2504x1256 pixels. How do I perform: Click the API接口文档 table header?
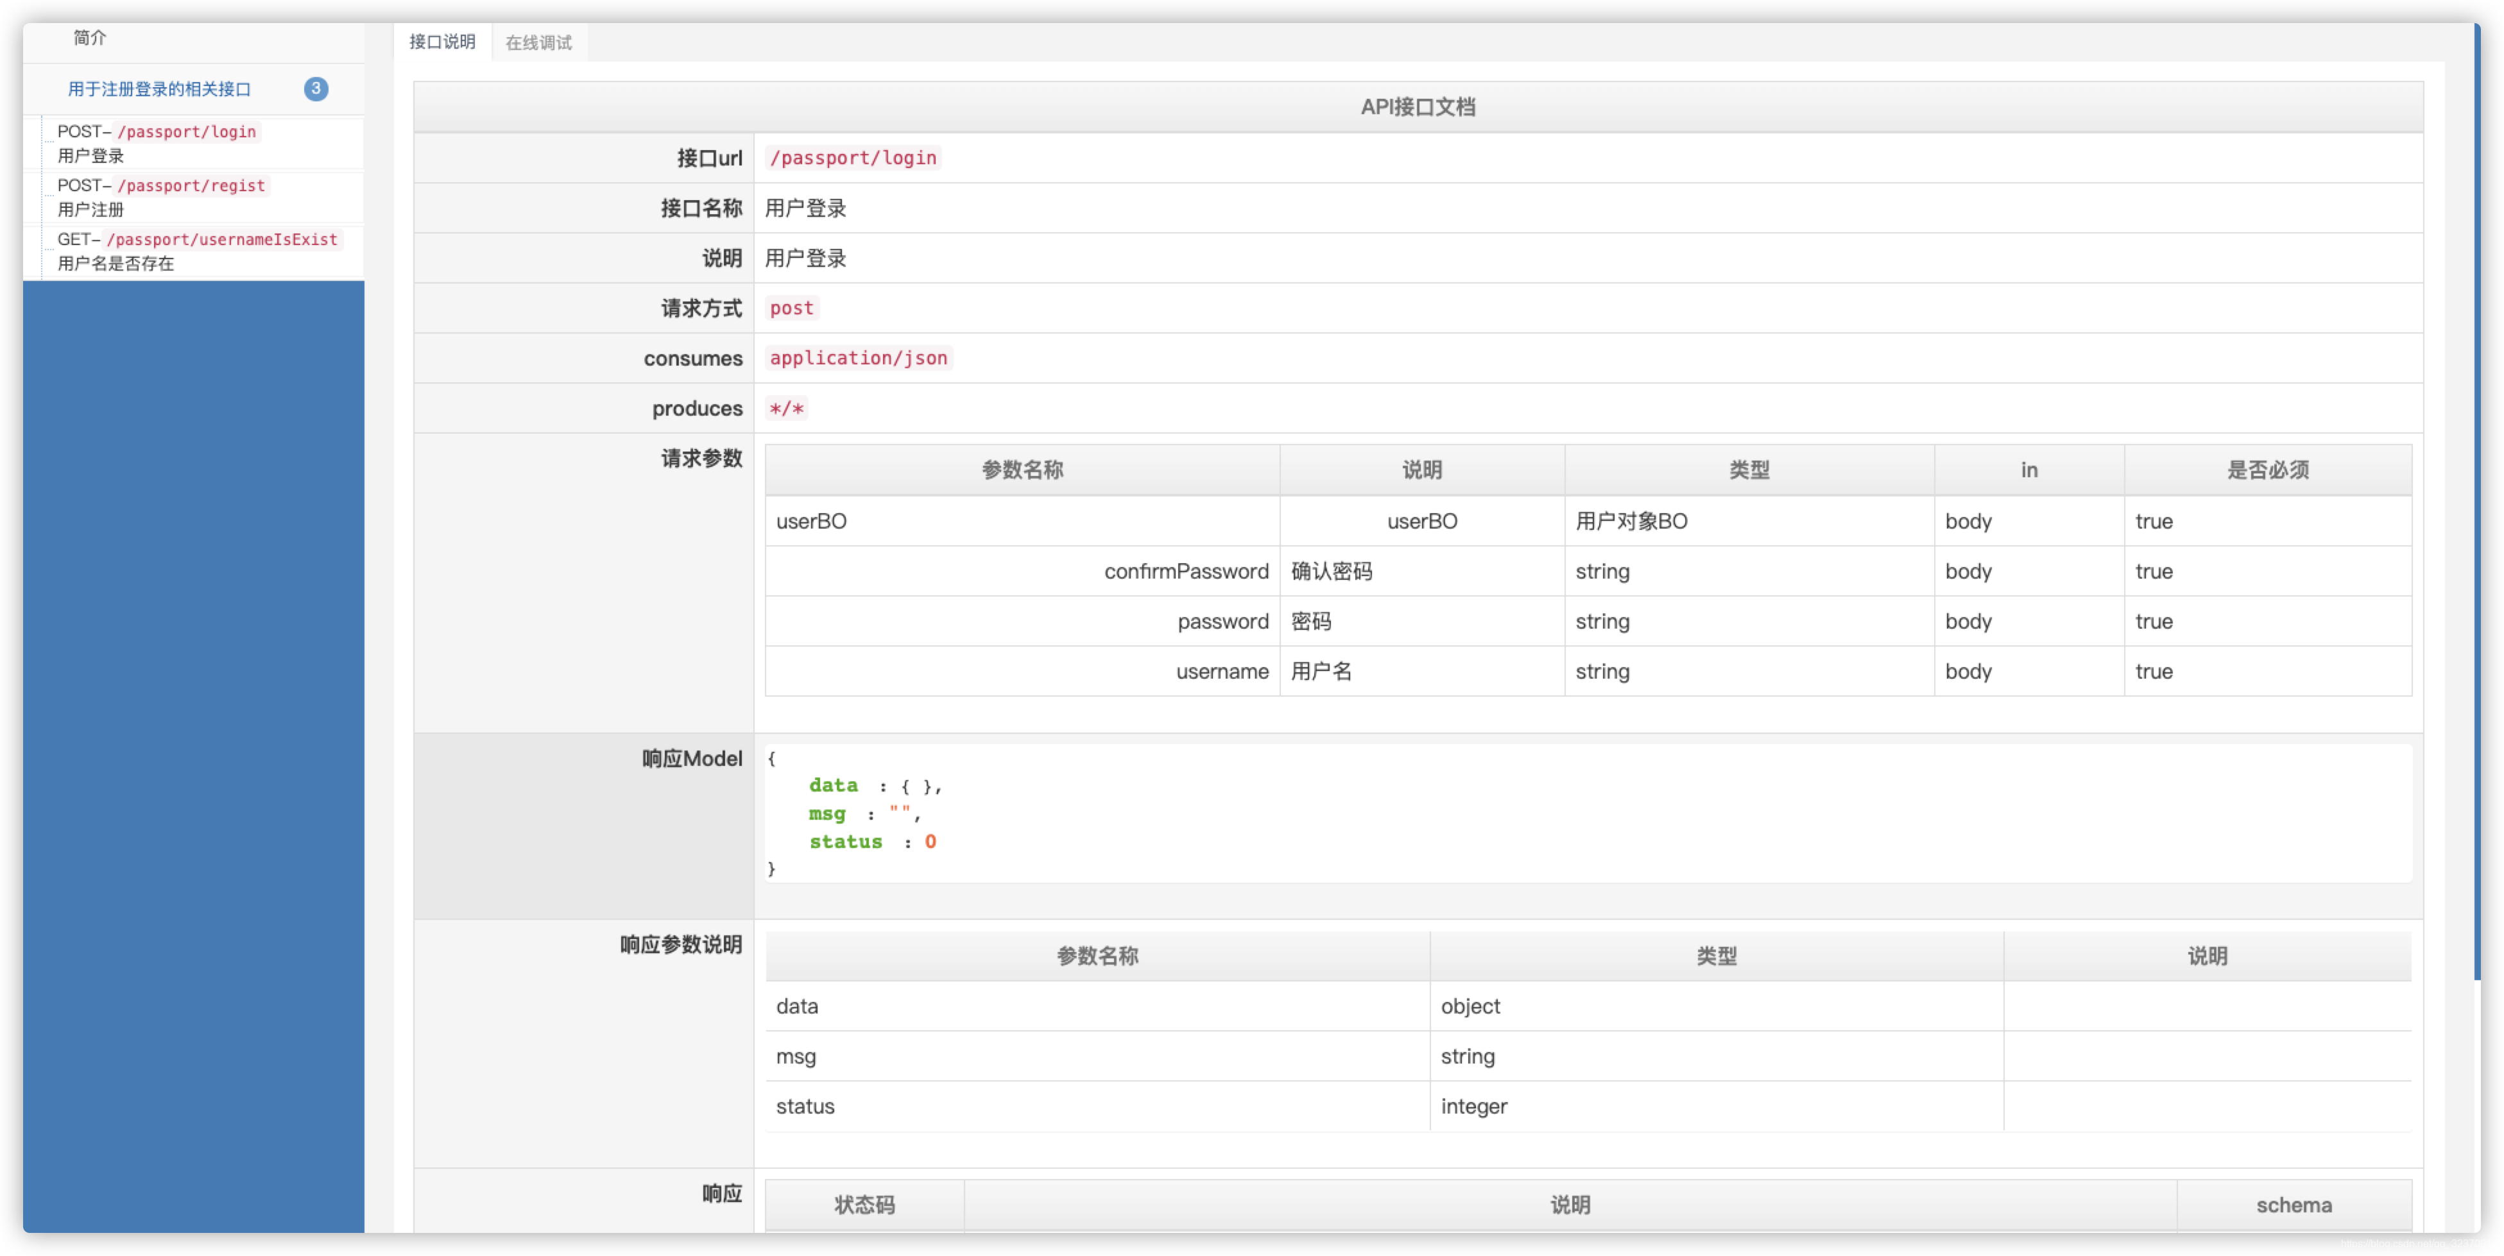tap(1418, 107)
